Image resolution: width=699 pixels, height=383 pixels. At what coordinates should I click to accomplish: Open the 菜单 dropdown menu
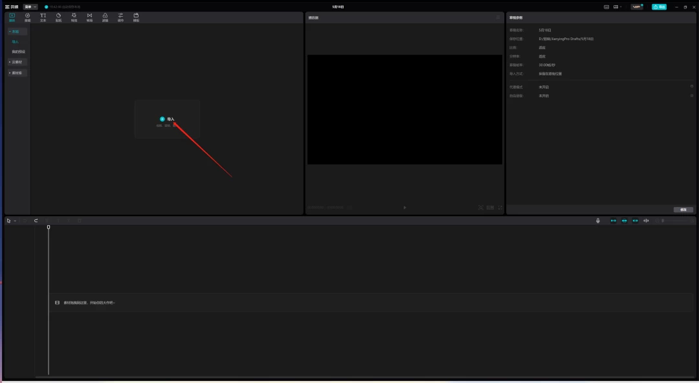pyautogui.click(x=30, y=6)
